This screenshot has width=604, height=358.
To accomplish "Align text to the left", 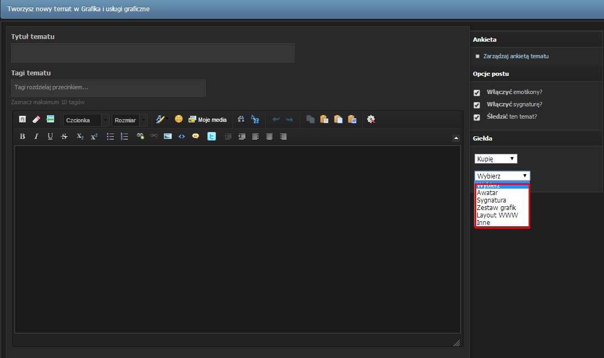I will pyautogui.click(x=255, y=137).
